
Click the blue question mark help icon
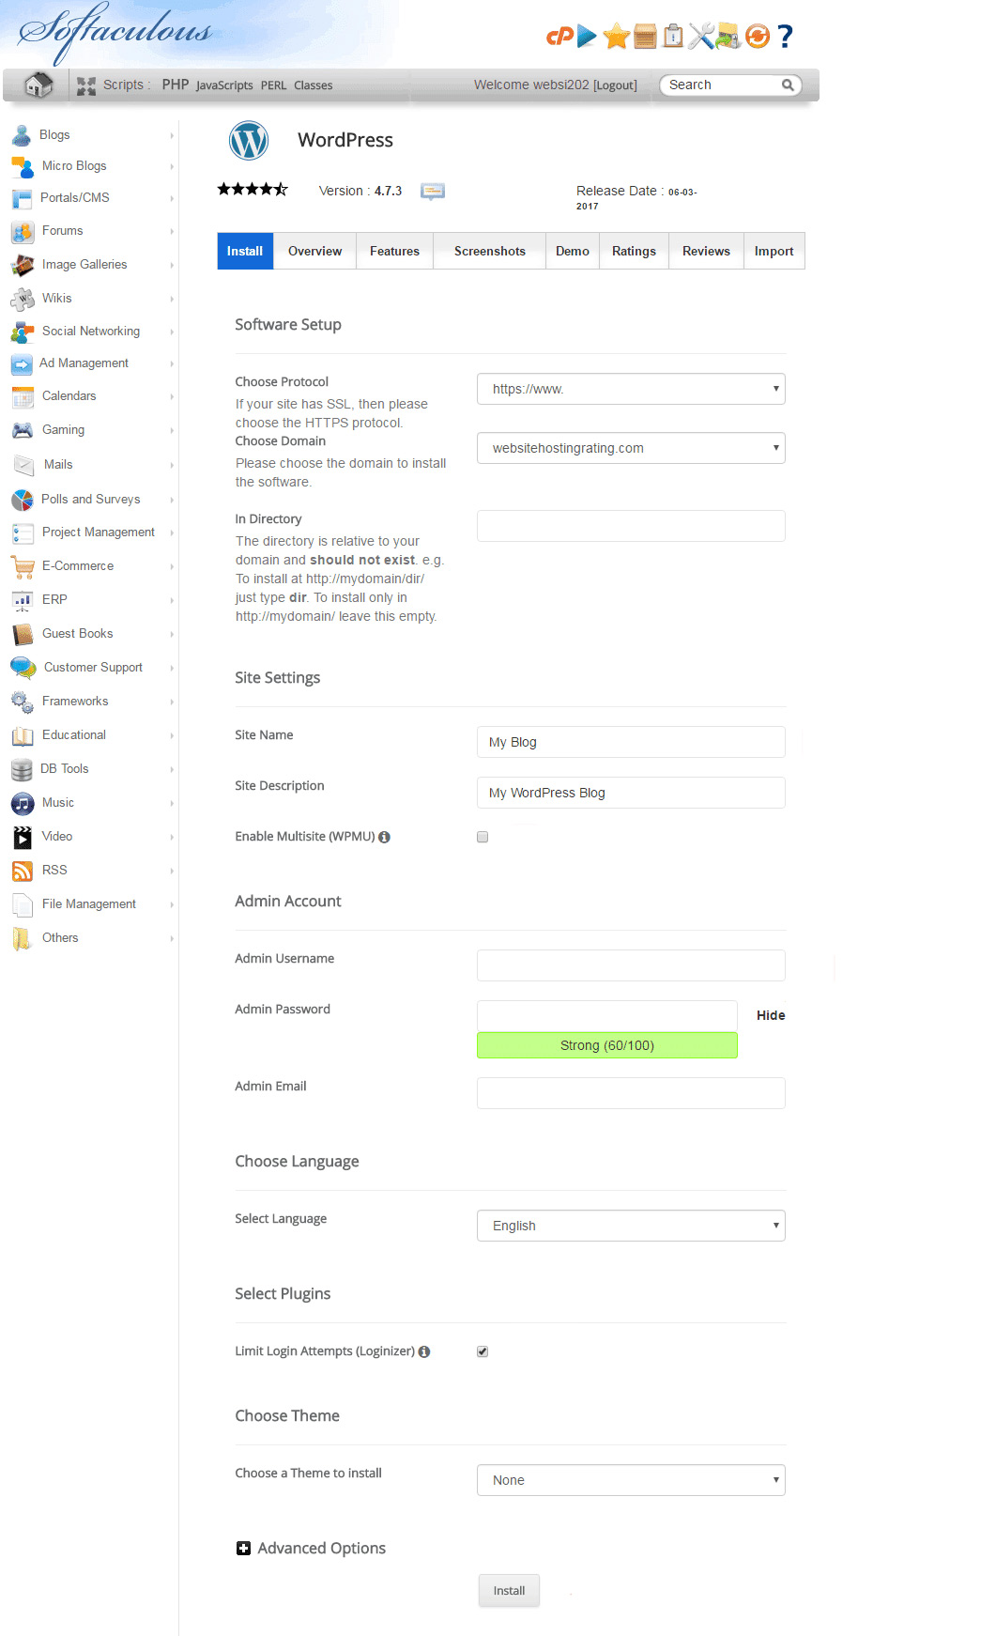coord(786,37)
